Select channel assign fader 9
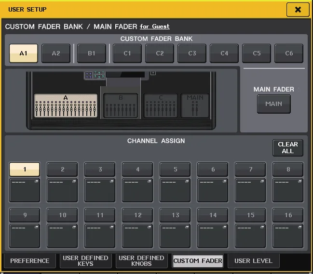Screen dimensions: 313x274 (25, 215)
